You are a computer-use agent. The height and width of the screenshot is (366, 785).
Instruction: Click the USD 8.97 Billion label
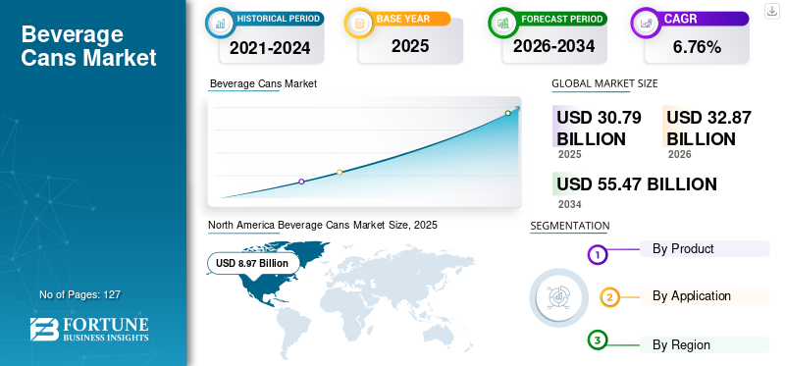click(x=253, y=263)
